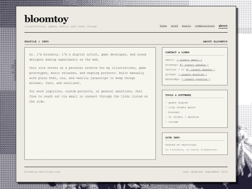This screenshot has width=252, height=189.
Task: Click the paragraph starting for work inquiries
Action: point(88,97)
